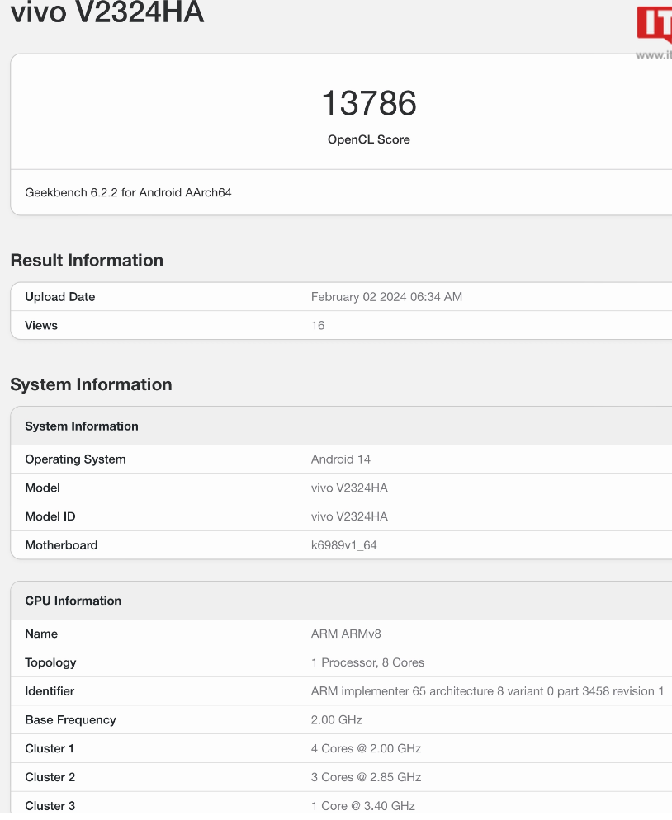Select 4 Cores @ 2.00 GHz value
This screenshot has width=672, height=820.
(x=366, y=749)
